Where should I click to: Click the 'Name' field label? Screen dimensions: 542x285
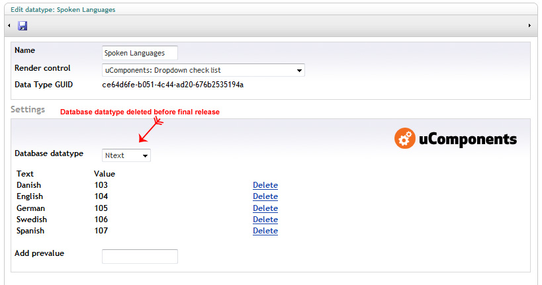click(25, 50)
